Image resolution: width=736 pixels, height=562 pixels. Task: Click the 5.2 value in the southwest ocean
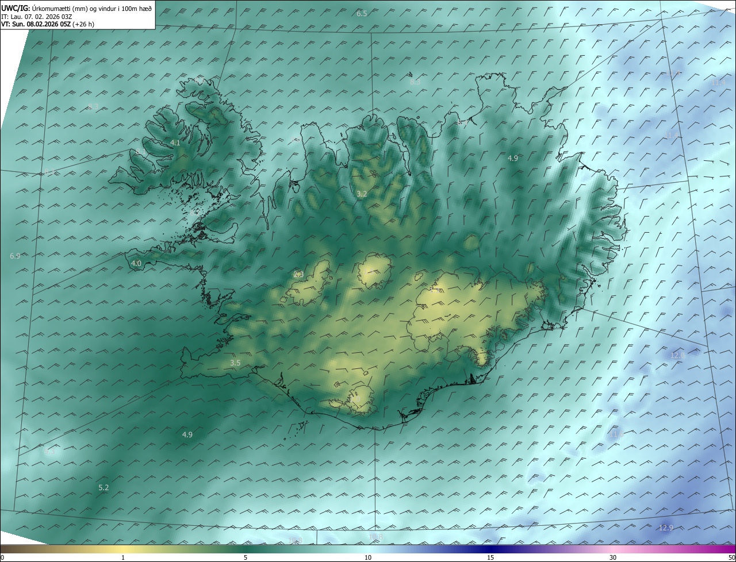click(x=103, y=487)
